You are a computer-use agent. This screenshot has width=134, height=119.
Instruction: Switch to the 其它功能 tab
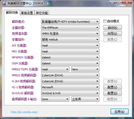click(42, 13)
